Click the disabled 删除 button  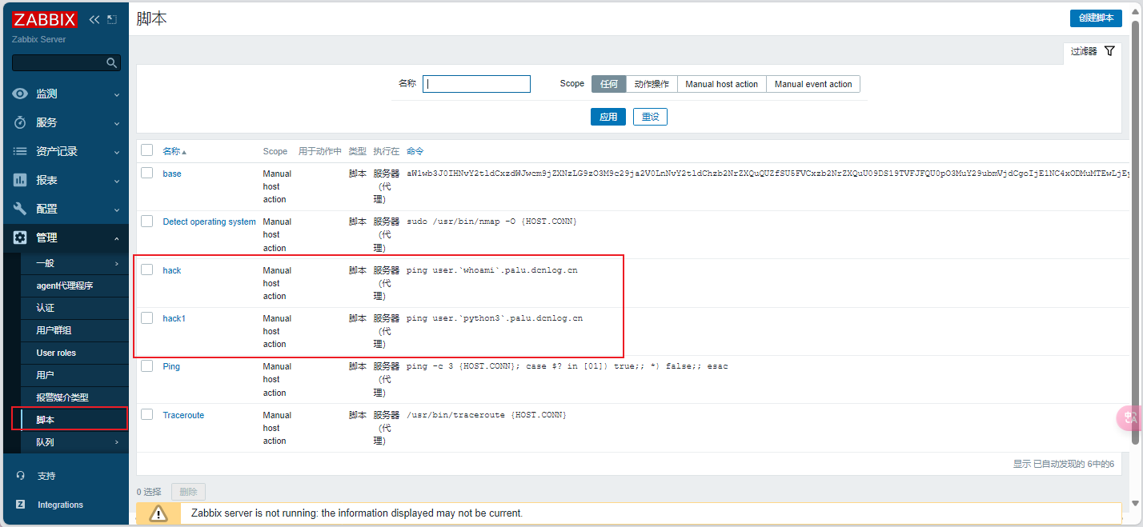189,492
